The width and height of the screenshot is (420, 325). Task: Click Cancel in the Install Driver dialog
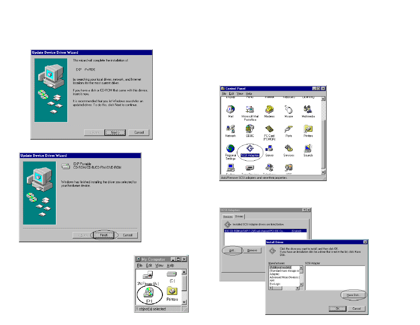356,309
